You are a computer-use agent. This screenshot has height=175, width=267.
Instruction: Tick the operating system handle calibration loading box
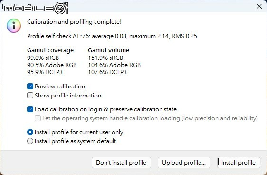38,118
